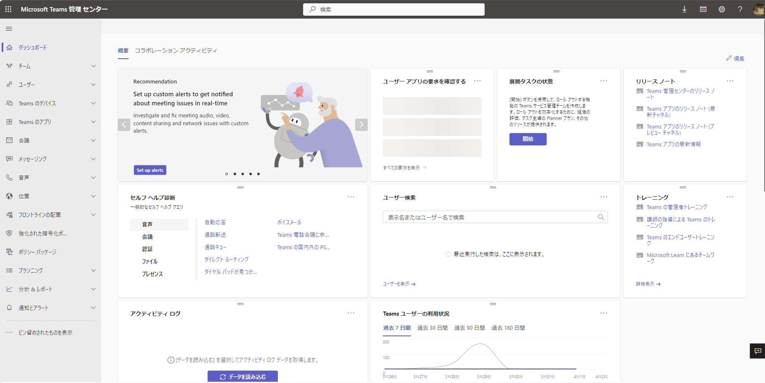This screenshot has height=383, width=765.
Task: Grab the ユーザー検索 card drag handle
Action: (493, 188)
